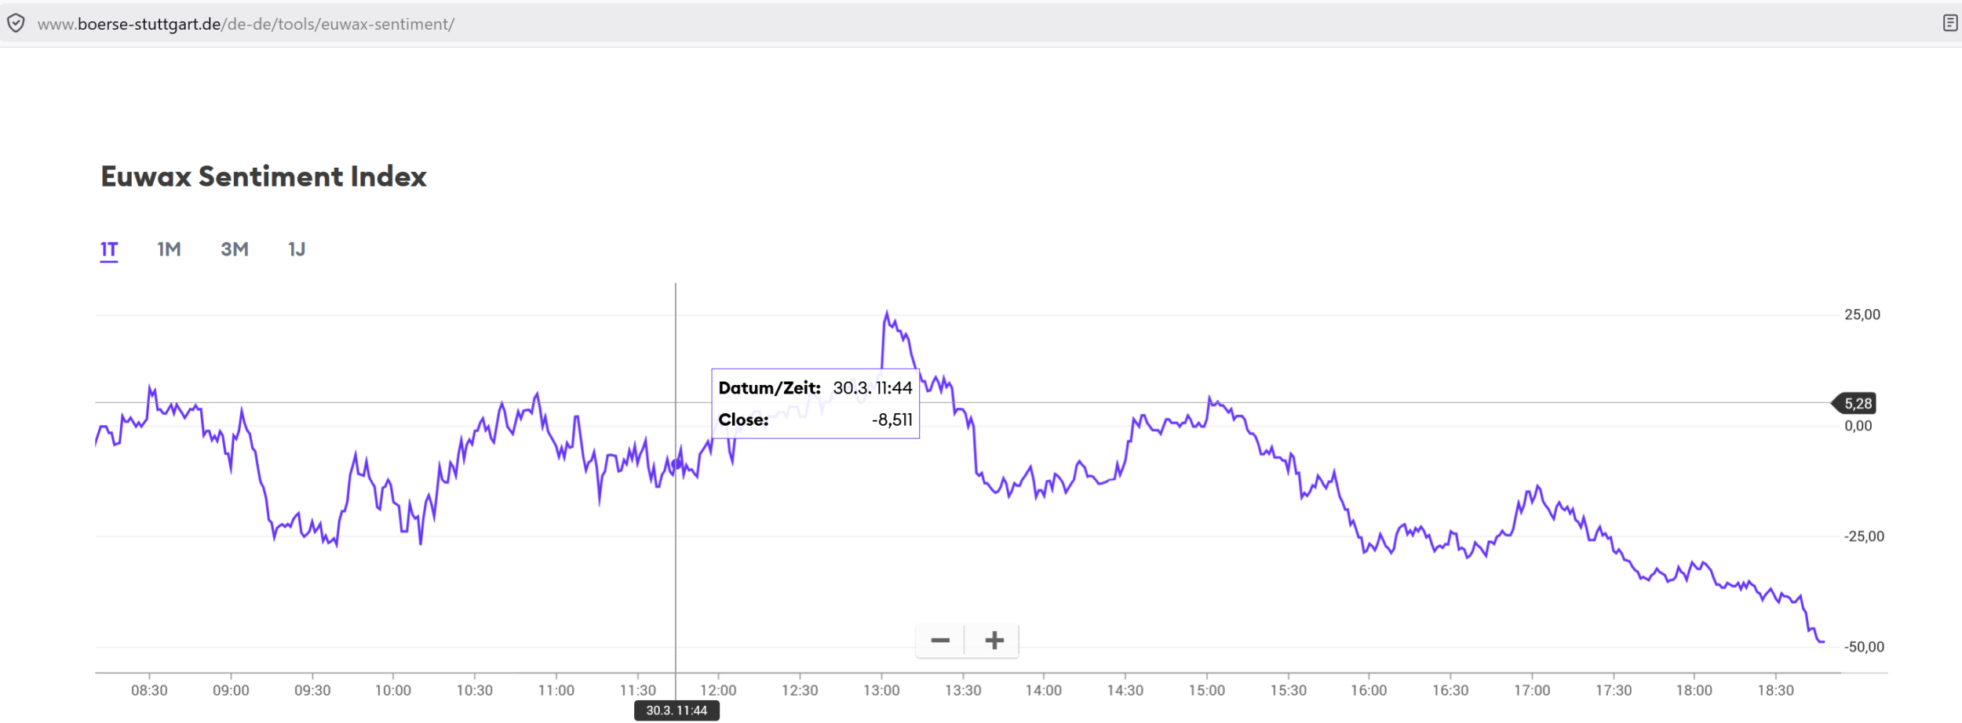Open reader view icon in address bar
This screenshot has height=723, width=1962.
1949,24
